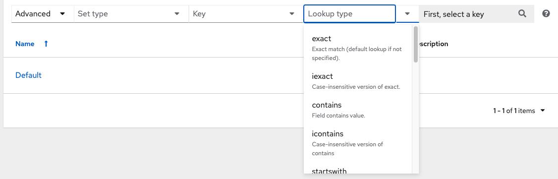Open the Key selector

[246, 14]
